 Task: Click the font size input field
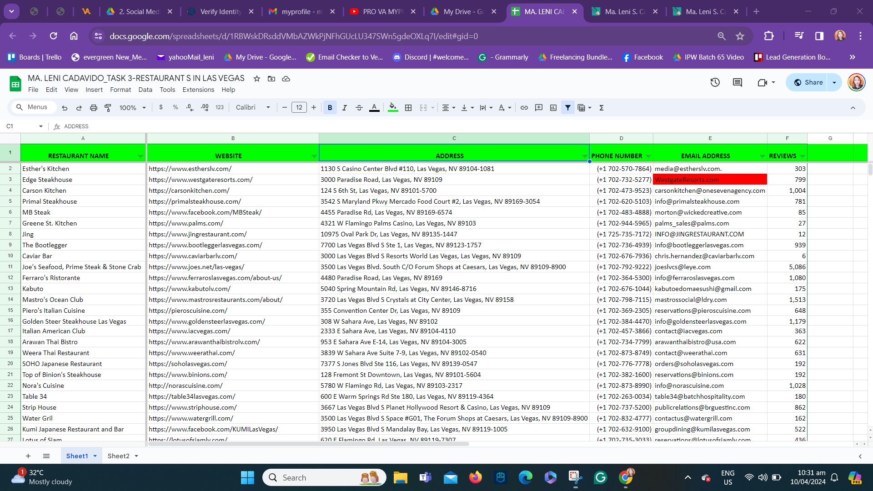click(x=299, y=108)
